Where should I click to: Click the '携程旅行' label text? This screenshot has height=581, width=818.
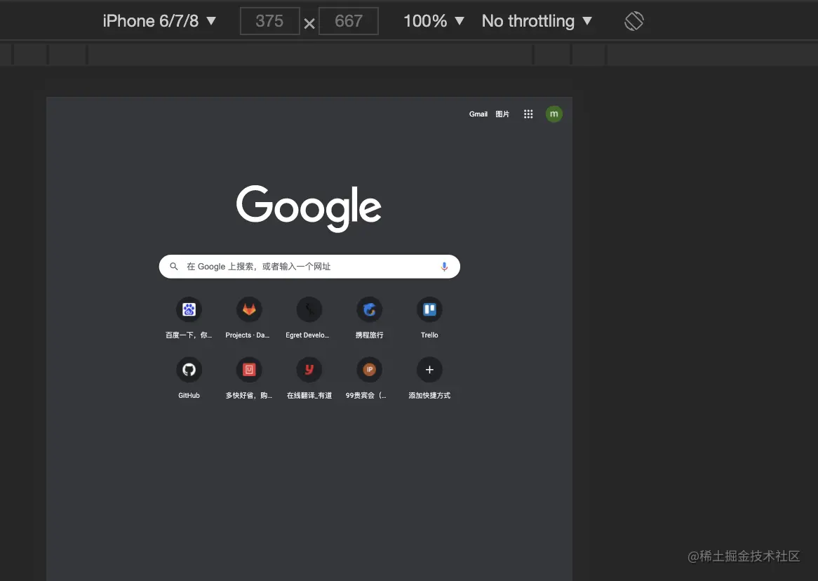tap(369, 335)
